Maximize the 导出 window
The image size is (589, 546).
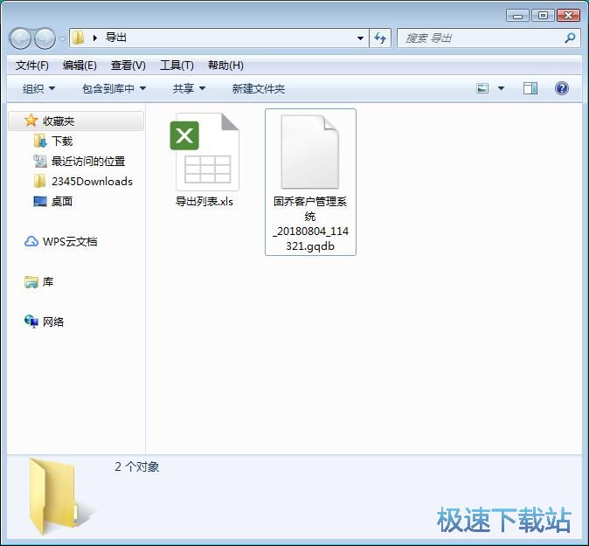[x=543, y=16]
